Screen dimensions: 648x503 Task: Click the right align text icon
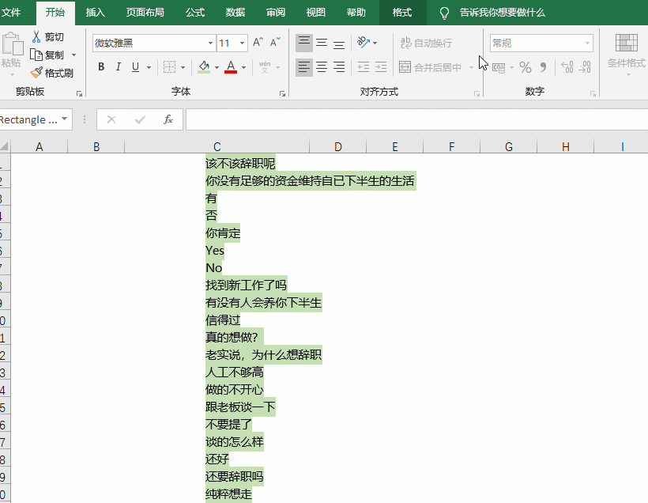(339, 67)
